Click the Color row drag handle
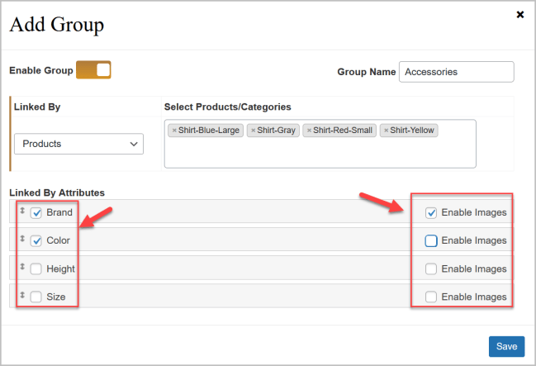 pos(21,240)
